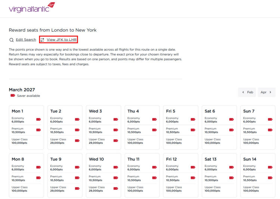Open the Tue 9 day card heading
Screen dimensions: 280x199
(56, 159)
